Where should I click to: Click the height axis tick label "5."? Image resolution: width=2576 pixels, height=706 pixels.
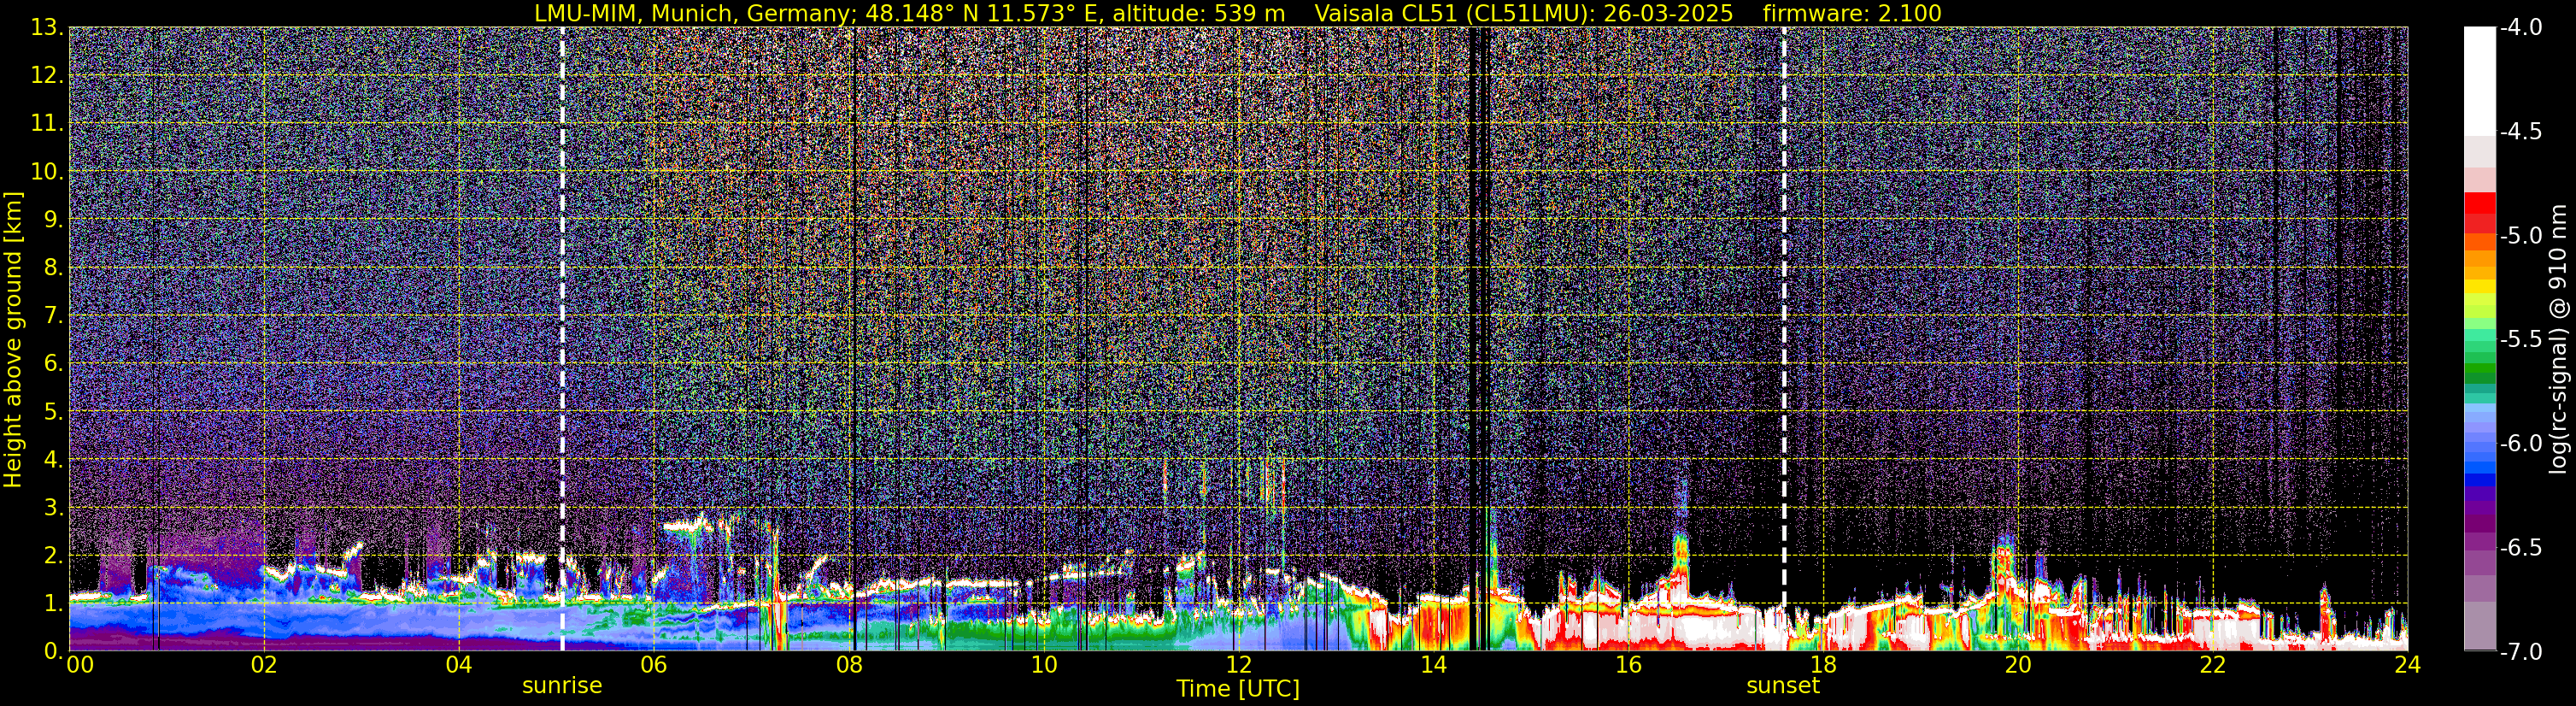click(x=53, y=412)
